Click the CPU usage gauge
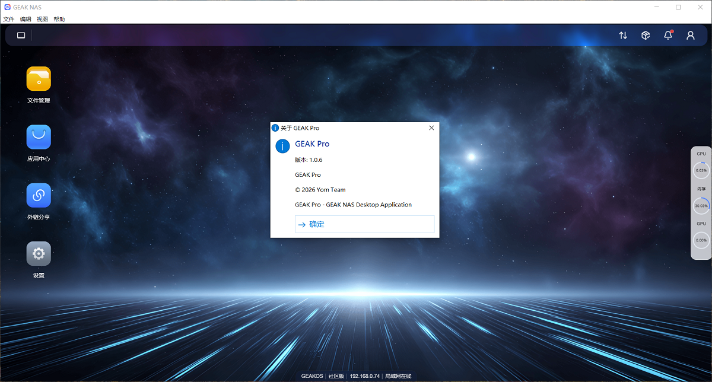This screenshot has height=382, width=712. pos(701,170)
